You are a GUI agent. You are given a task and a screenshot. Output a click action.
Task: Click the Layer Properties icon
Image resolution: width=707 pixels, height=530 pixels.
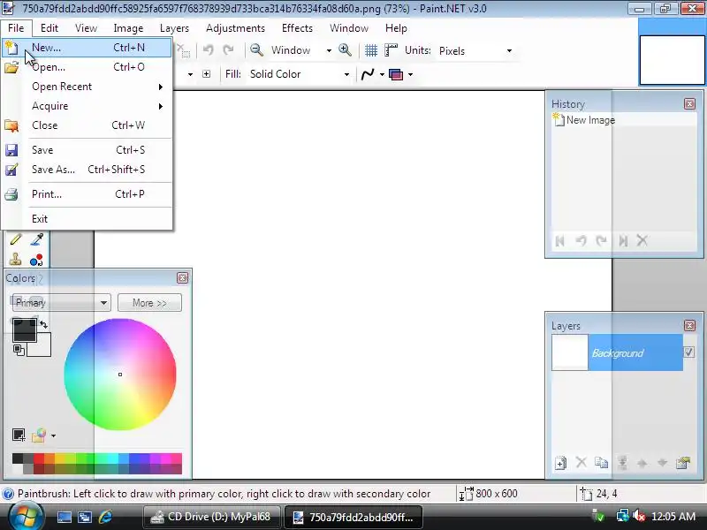click(683, 462)
